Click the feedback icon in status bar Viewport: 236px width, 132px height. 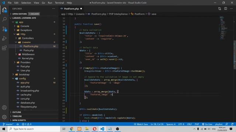[226, 124]
